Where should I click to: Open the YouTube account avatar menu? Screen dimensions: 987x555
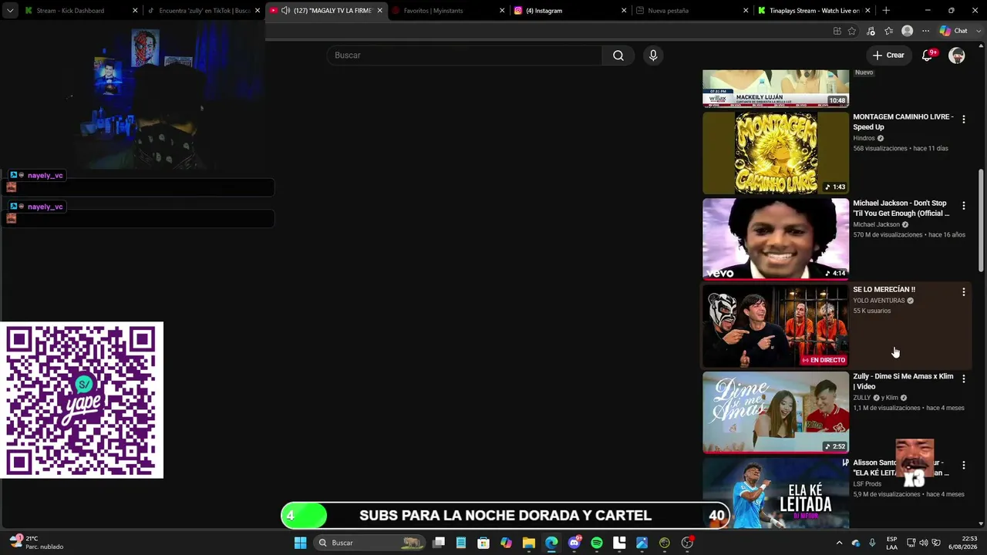957,55
